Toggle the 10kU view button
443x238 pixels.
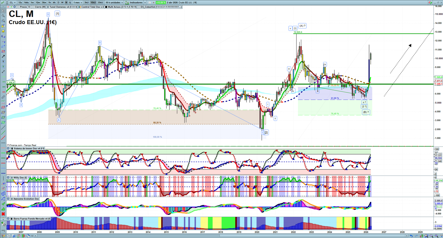point(93,2)
